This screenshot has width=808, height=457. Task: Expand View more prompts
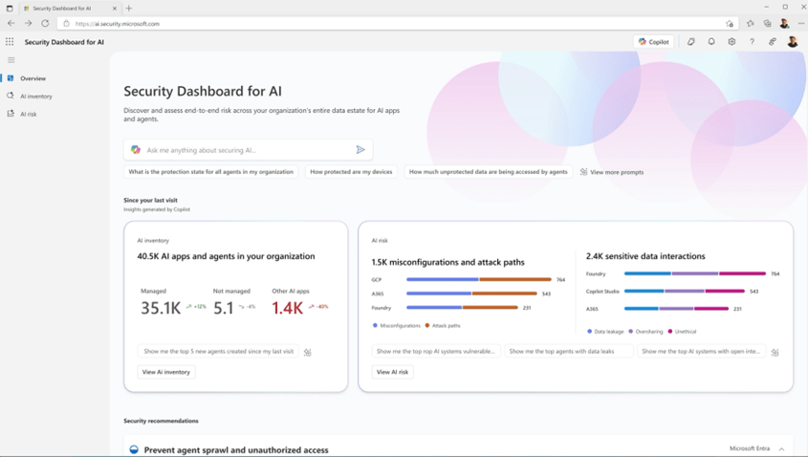[612, 172]
